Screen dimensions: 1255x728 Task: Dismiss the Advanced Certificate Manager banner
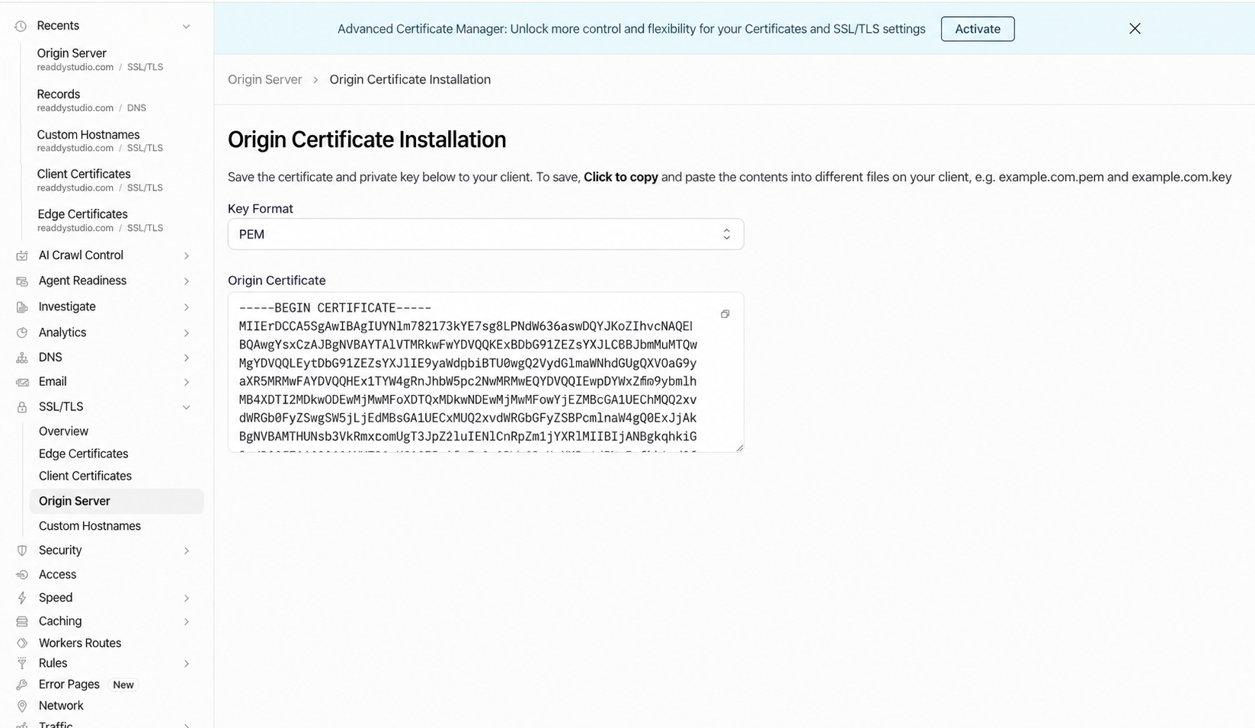(x=1135, y=29)
